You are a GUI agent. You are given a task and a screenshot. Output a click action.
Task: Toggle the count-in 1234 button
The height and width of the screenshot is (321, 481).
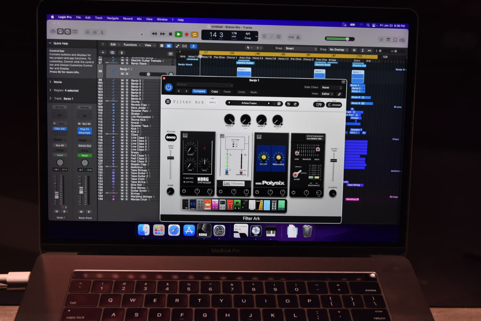[291, 37]
